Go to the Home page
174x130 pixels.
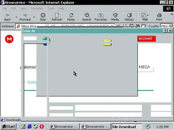71,17
